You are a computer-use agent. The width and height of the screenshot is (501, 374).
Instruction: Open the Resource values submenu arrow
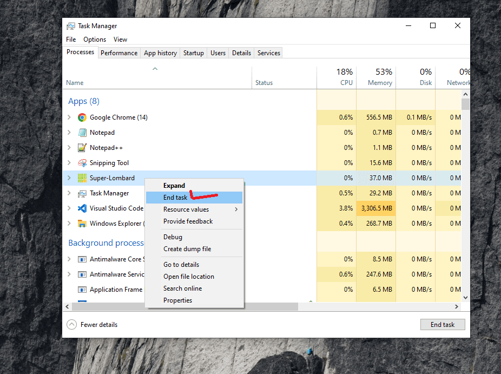pos(236,209)
